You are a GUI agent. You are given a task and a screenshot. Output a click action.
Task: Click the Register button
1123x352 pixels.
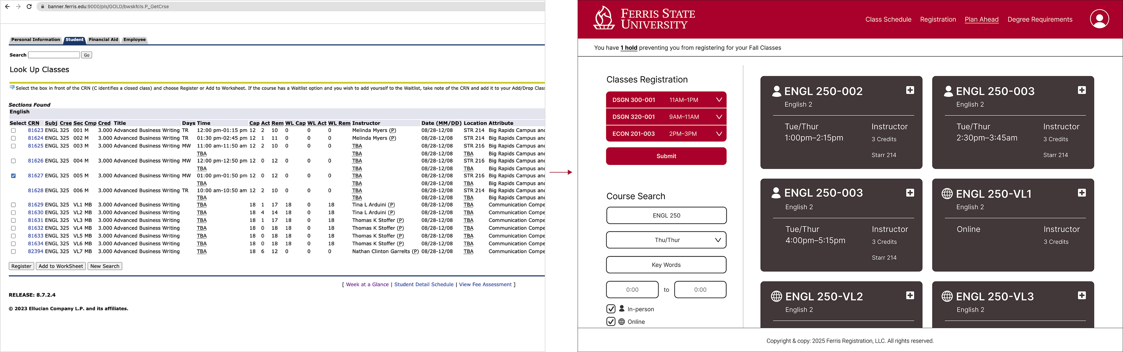[x=21, y=266]
